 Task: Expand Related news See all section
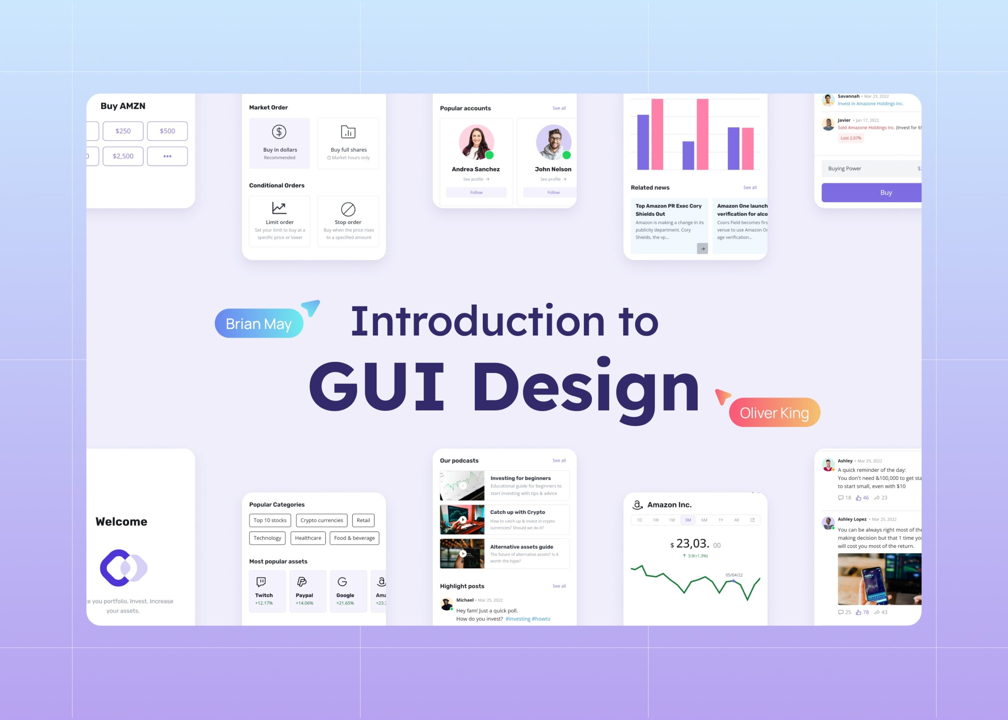[x=749, y=187]
